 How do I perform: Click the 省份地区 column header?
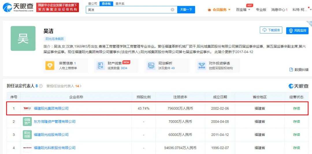260,97
